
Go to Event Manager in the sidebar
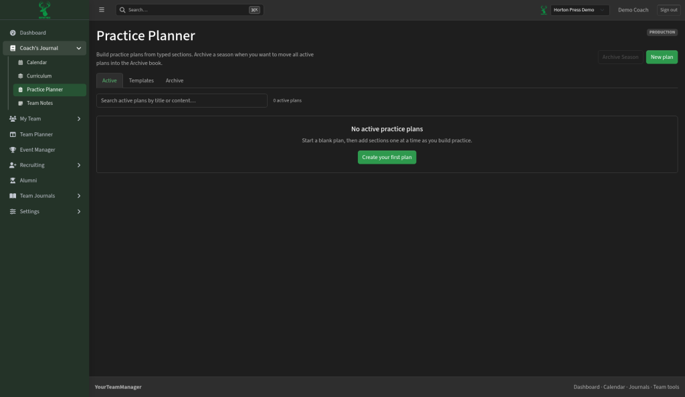click(45, 150)
